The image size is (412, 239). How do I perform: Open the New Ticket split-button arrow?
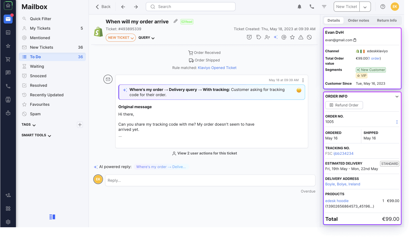click(365, 7)
